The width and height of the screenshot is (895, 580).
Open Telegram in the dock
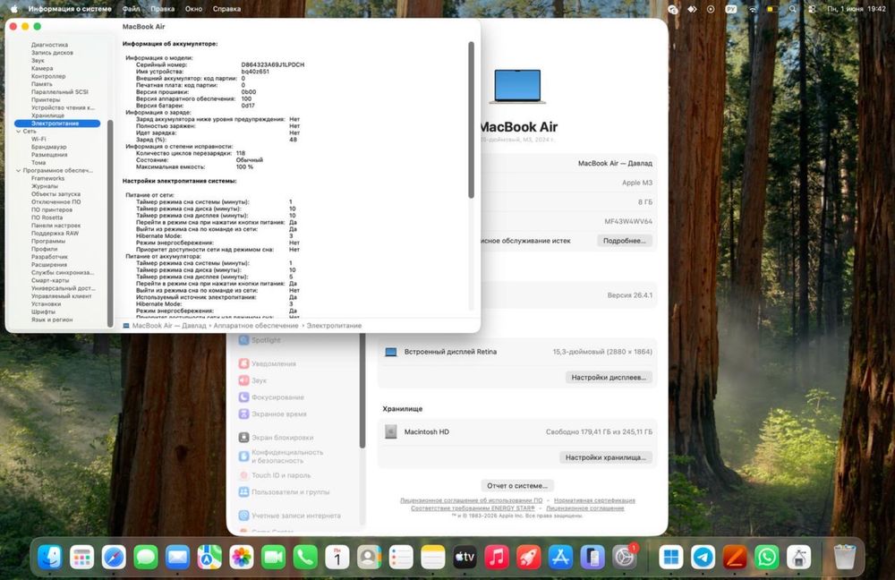point(703,557)
